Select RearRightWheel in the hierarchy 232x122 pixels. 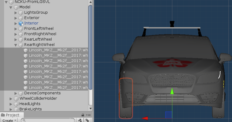pyautogui.click(x=39, y=45)
